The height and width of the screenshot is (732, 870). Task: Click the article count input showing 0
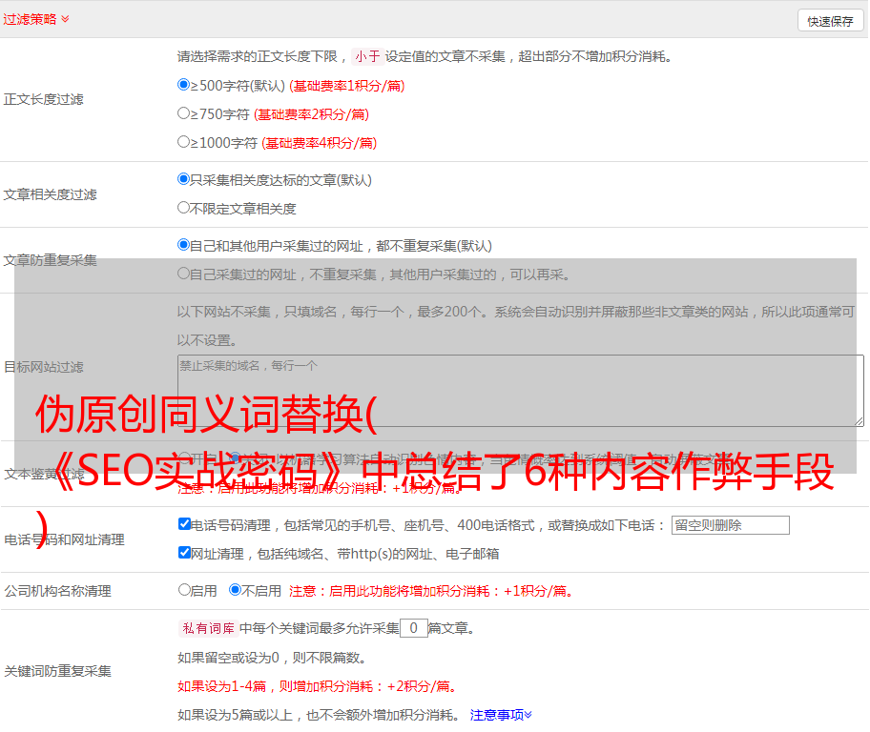point(413,628)
